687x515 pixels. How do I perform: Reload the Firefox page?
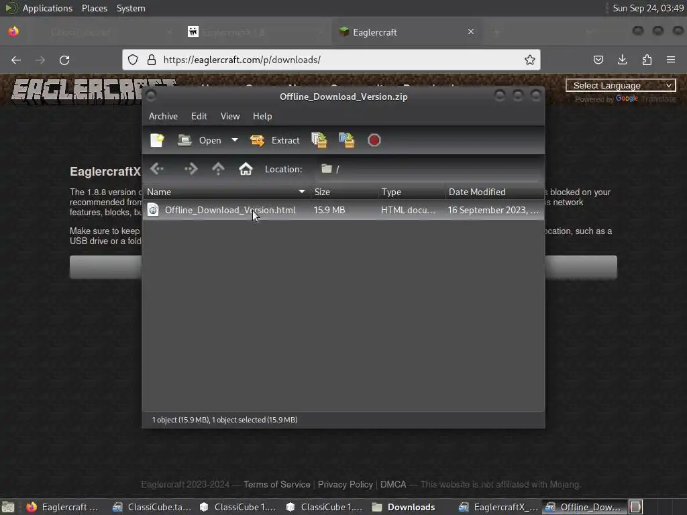tap(64, 60)
